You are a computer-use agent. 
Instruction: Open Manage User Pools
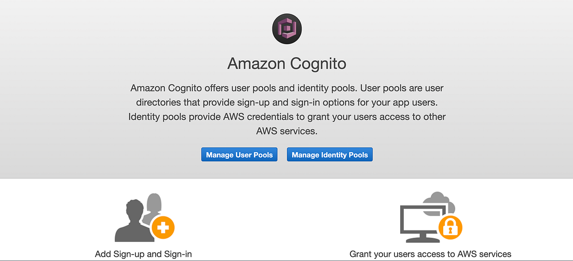(239, 155)
